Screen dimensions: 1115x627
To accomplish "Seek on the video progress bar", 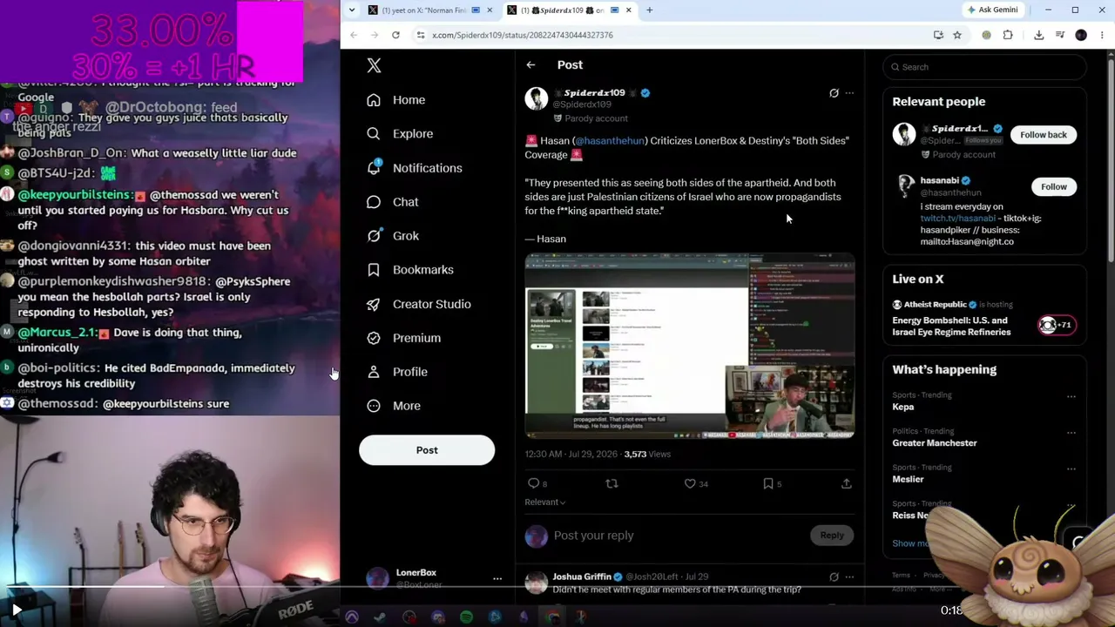I will tap(557, 586).
